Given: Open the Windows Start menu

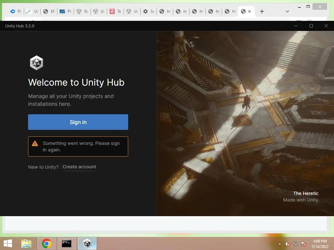Looking at the screenshot, I should [8, 243].
